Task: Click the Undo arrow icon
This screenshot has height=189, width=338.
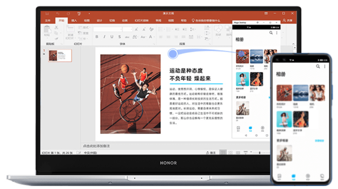Action: 58,13
